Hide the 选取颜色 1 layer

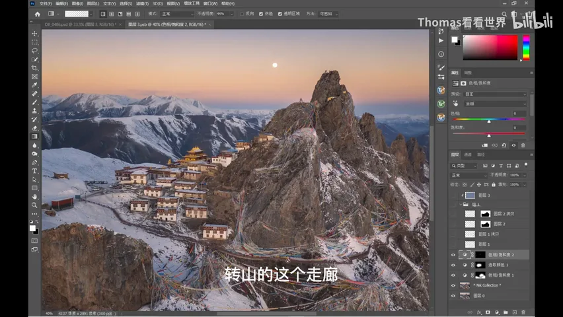(453, 265)
